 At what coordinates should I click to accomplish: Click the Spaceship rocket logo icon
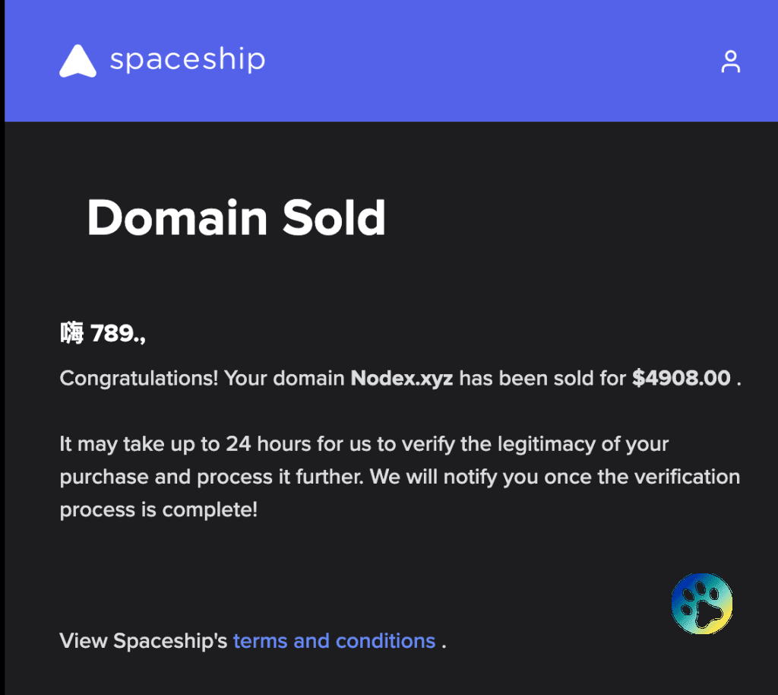(77, 62)
